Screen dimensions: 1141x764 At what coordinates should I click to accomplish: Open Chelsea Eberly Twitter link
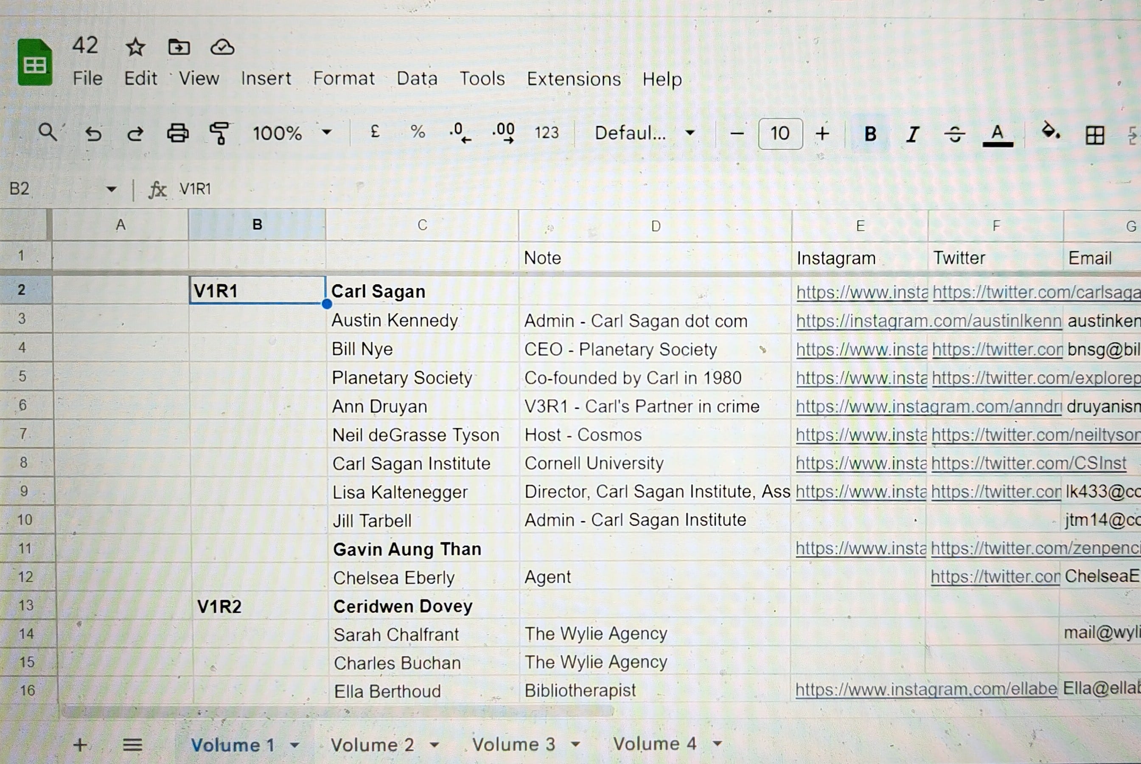tap(995, 576)
